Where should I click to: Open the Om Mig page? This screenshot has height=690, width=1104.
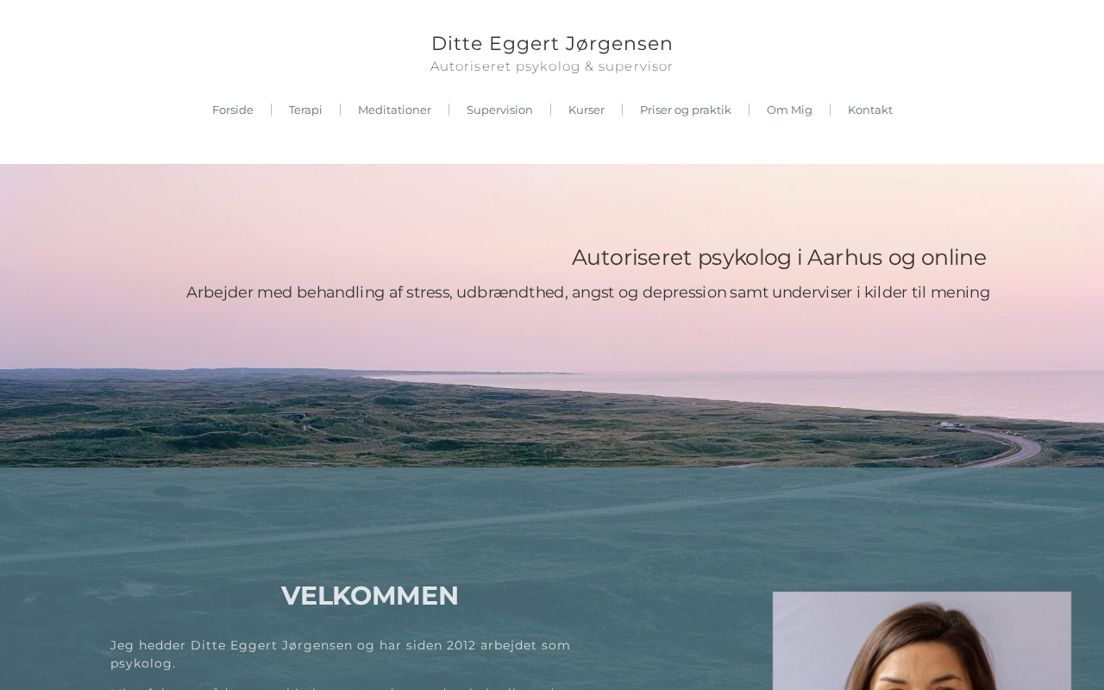789,110
